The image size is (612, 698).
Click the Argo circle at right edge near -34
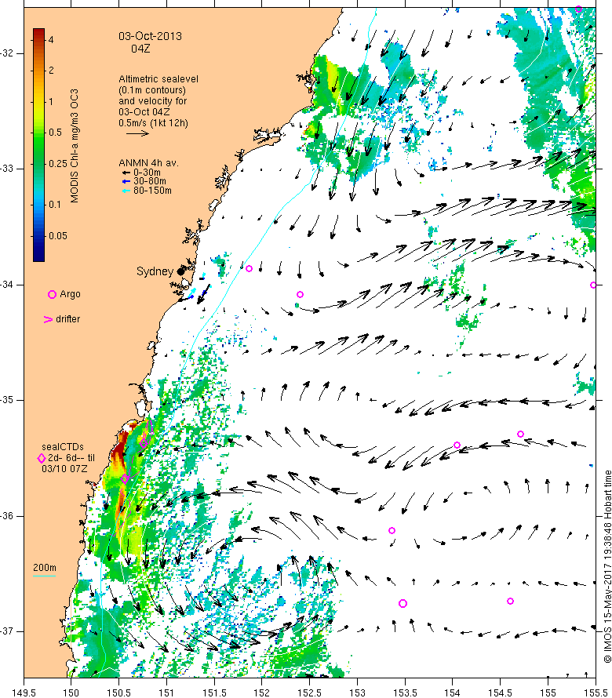point(593,285)
